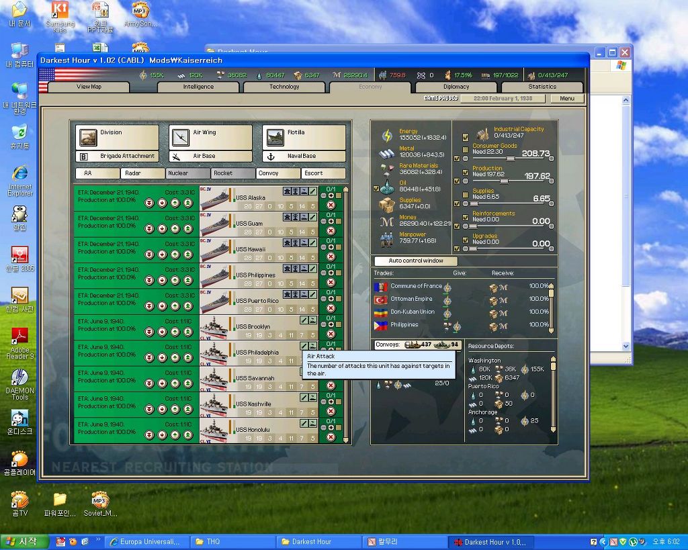
Task: Increase Supplies allocation with plus button
Action: 552,204
